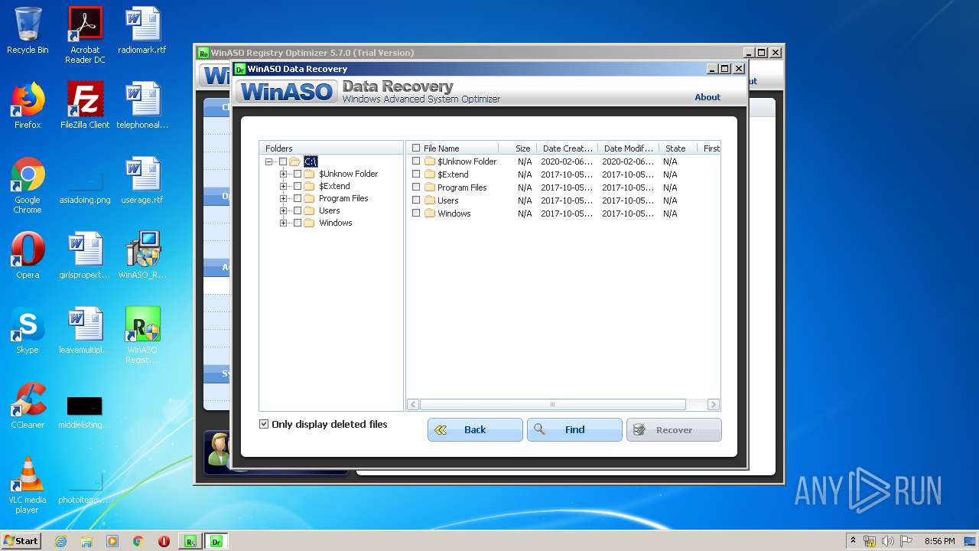Check Windows checkbox in folder tree

pyautogui.click(x=298, y=223)
